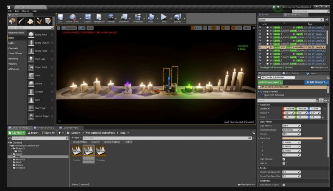Image resolution: width=333 pixels, height=191 pixels.
Task: Open Source Control from the toolbar
Action: 72,17
